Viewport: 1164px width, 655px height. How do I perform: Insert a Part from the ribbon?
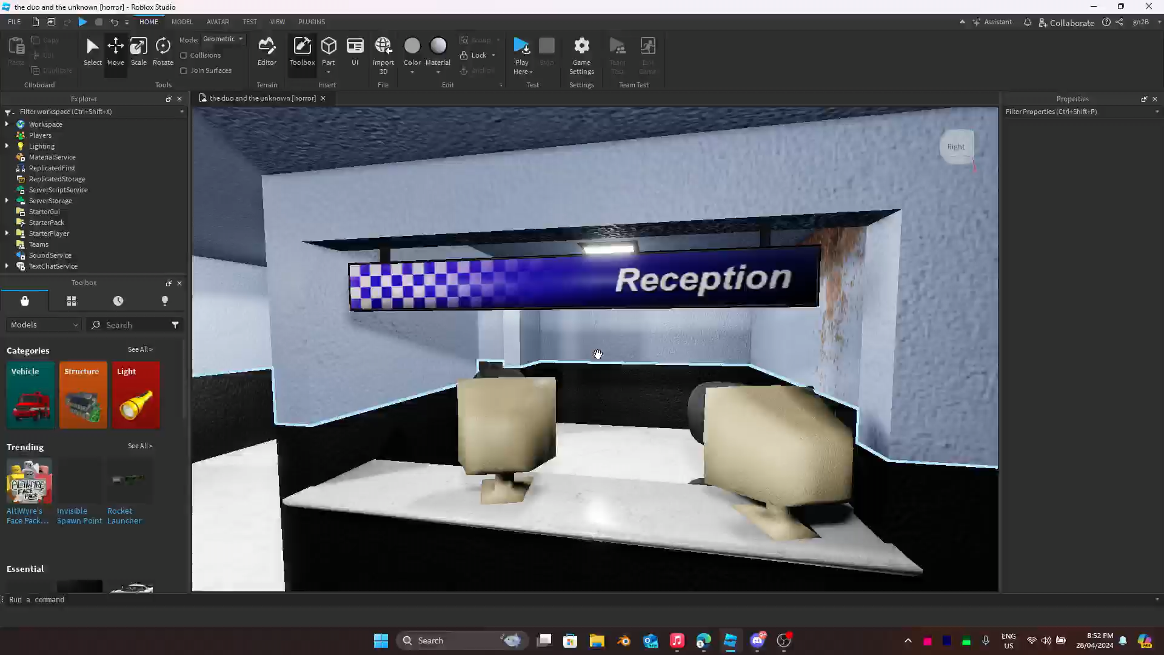click(x=329, y=46)
